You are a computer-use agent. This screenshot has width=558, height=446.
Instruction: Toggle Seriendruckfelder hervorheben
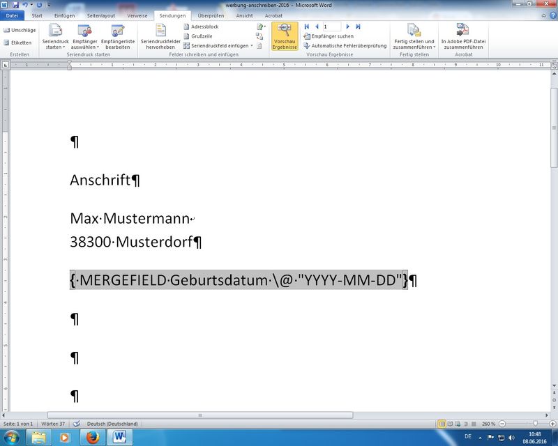tap(160, 36)
